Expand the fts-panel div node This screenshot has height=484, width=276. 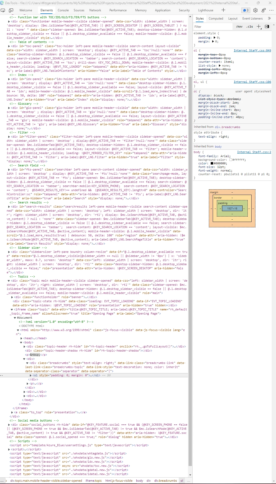point(9,170)
